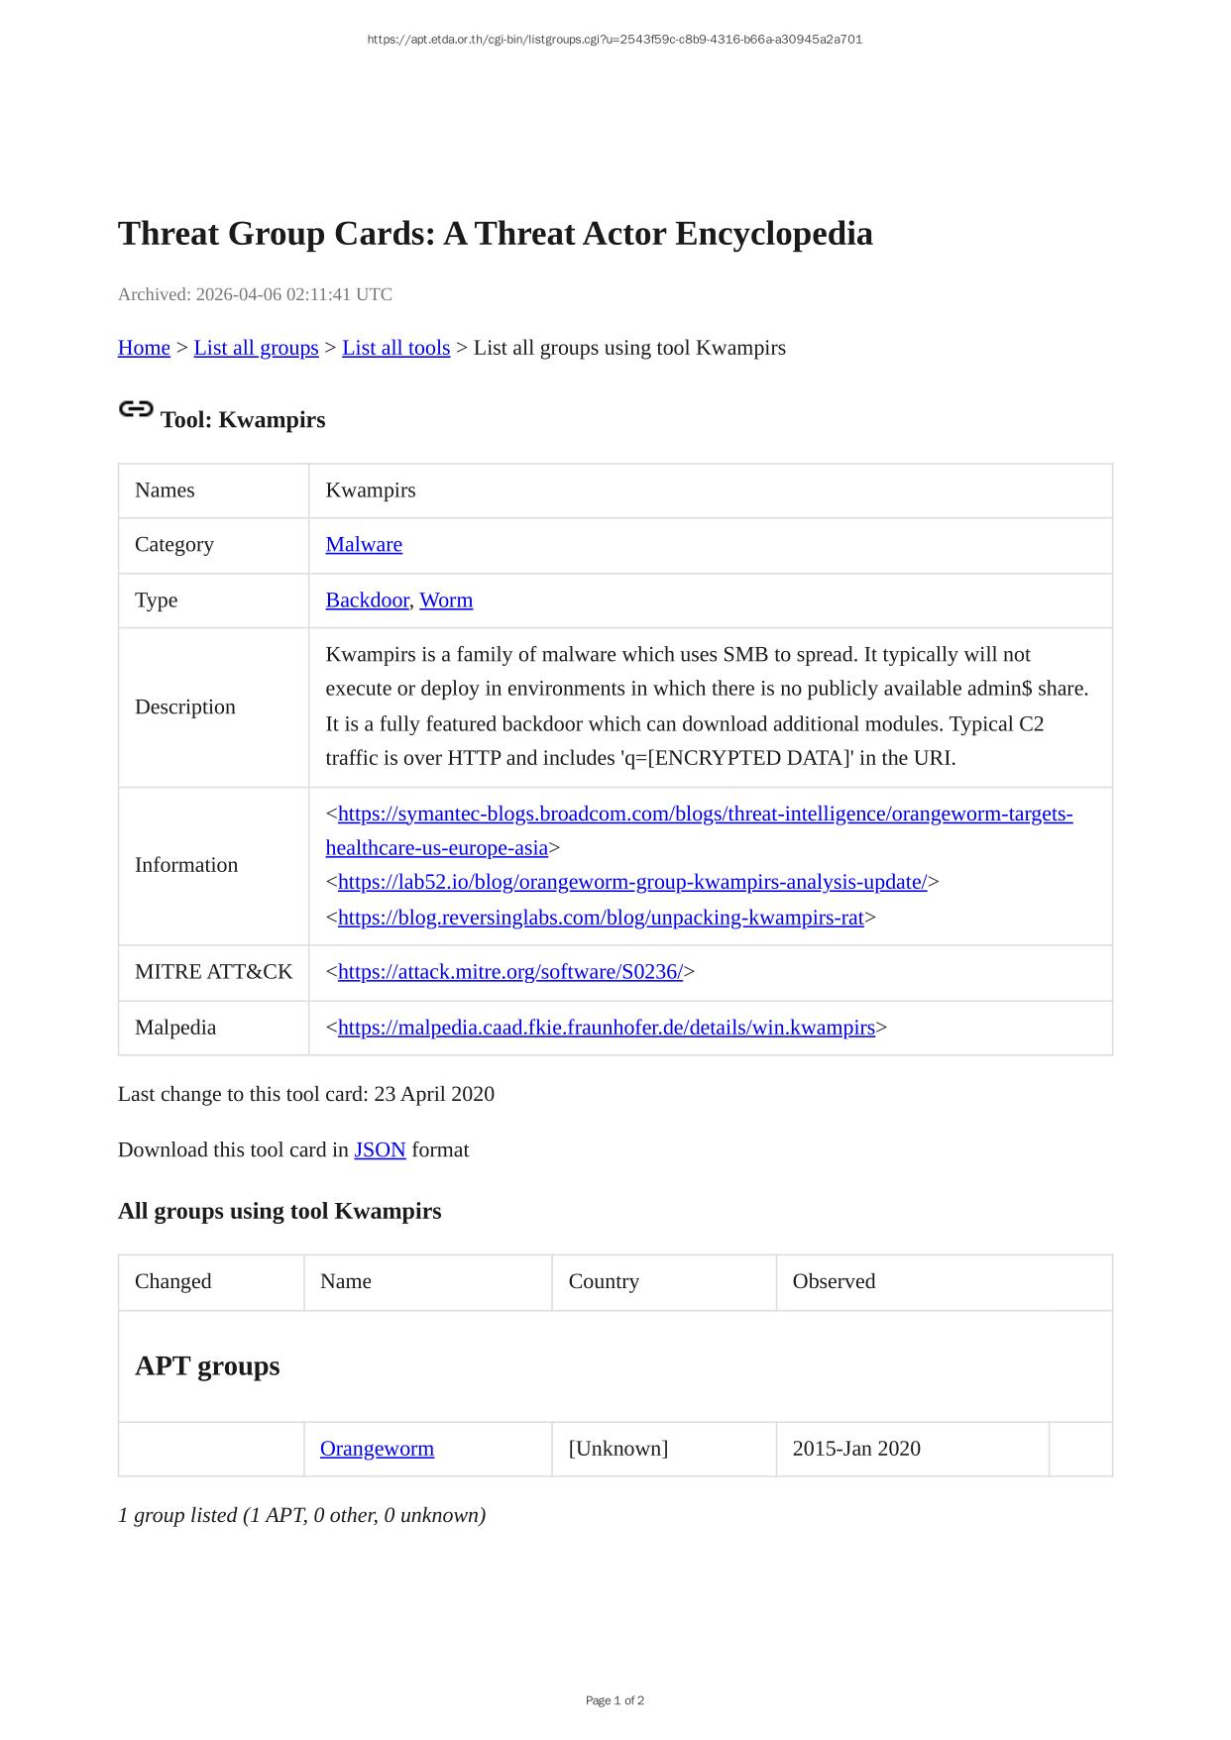The height and width of the screenshot is (1740, 1231).
Task: Click the page title heading
Action: click(x=496, y=234)
